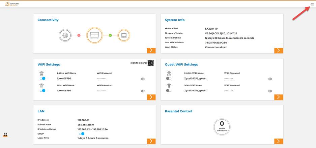This screenshot has width=316, height=148.
Task: Click the 'Connection down' WAN status
Action: [x=216, y=47]
